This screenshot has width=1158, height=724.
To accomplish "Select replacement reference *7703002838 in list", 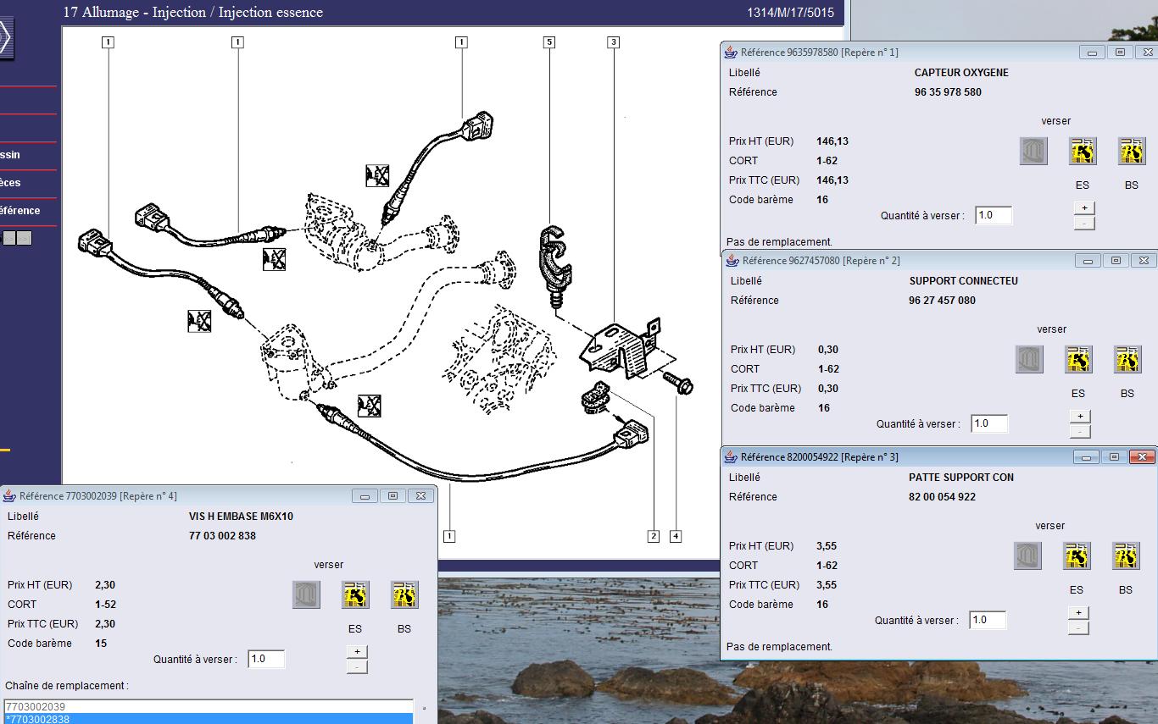I will (208, 719).
